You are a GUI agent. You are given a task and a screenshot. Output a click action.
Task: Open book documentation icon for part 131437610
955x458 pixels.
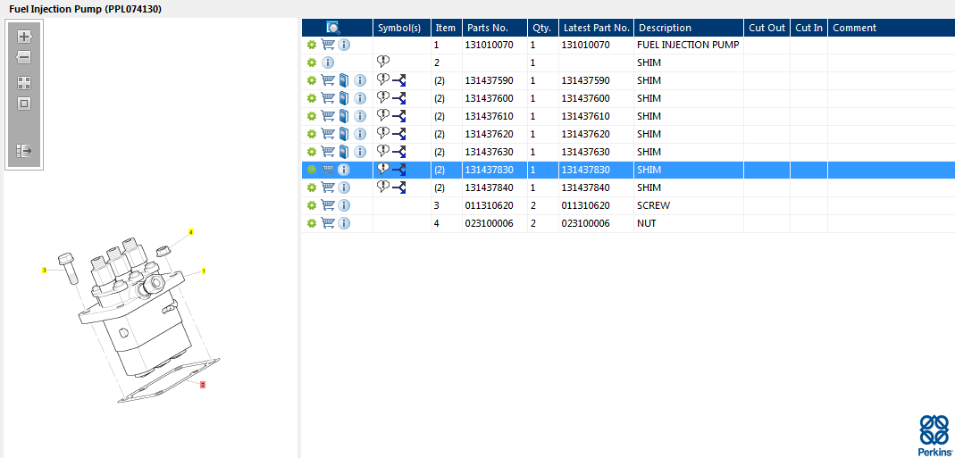pyautogui.click(x=344, y=116)
